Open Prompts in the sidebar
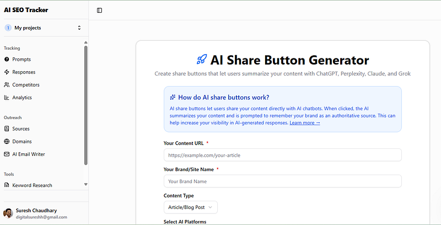441x225 pixels. 21,60
